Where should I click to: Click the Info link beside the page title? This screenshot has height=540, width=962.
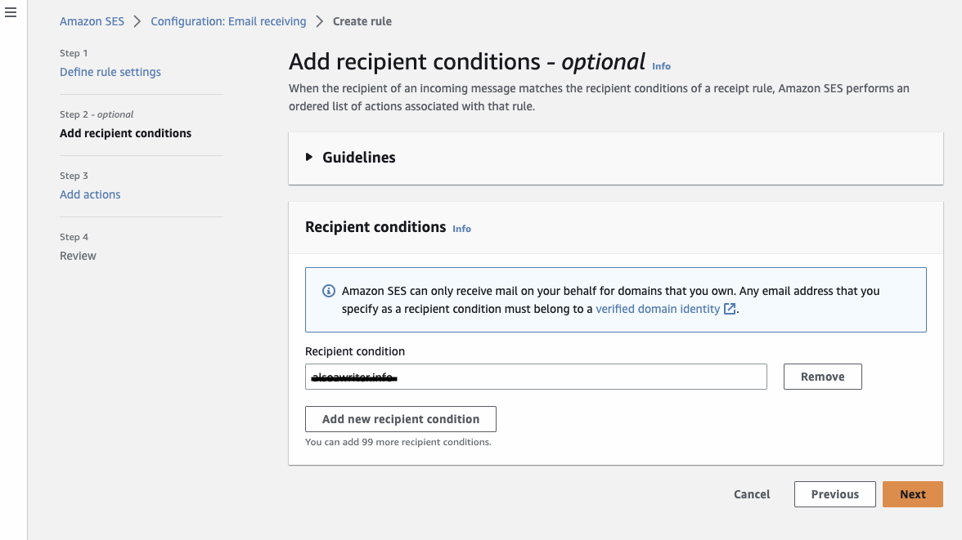tap(661, 66)
